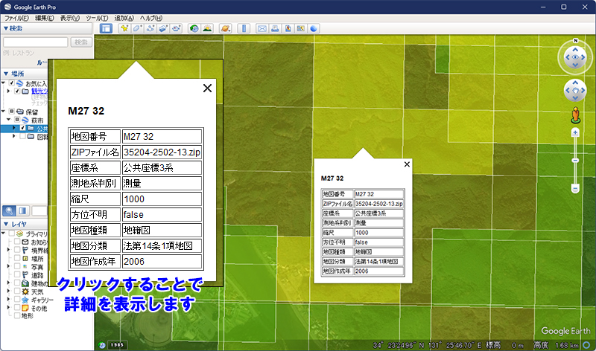Click the Save Image toolbar icon
The height and width of the screenshot is (351, 596).
tap(288, 28)
